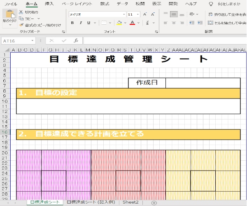Open the Formulas (数式) tab
This screenshot has width=247, height=206.
click(105, 4)
